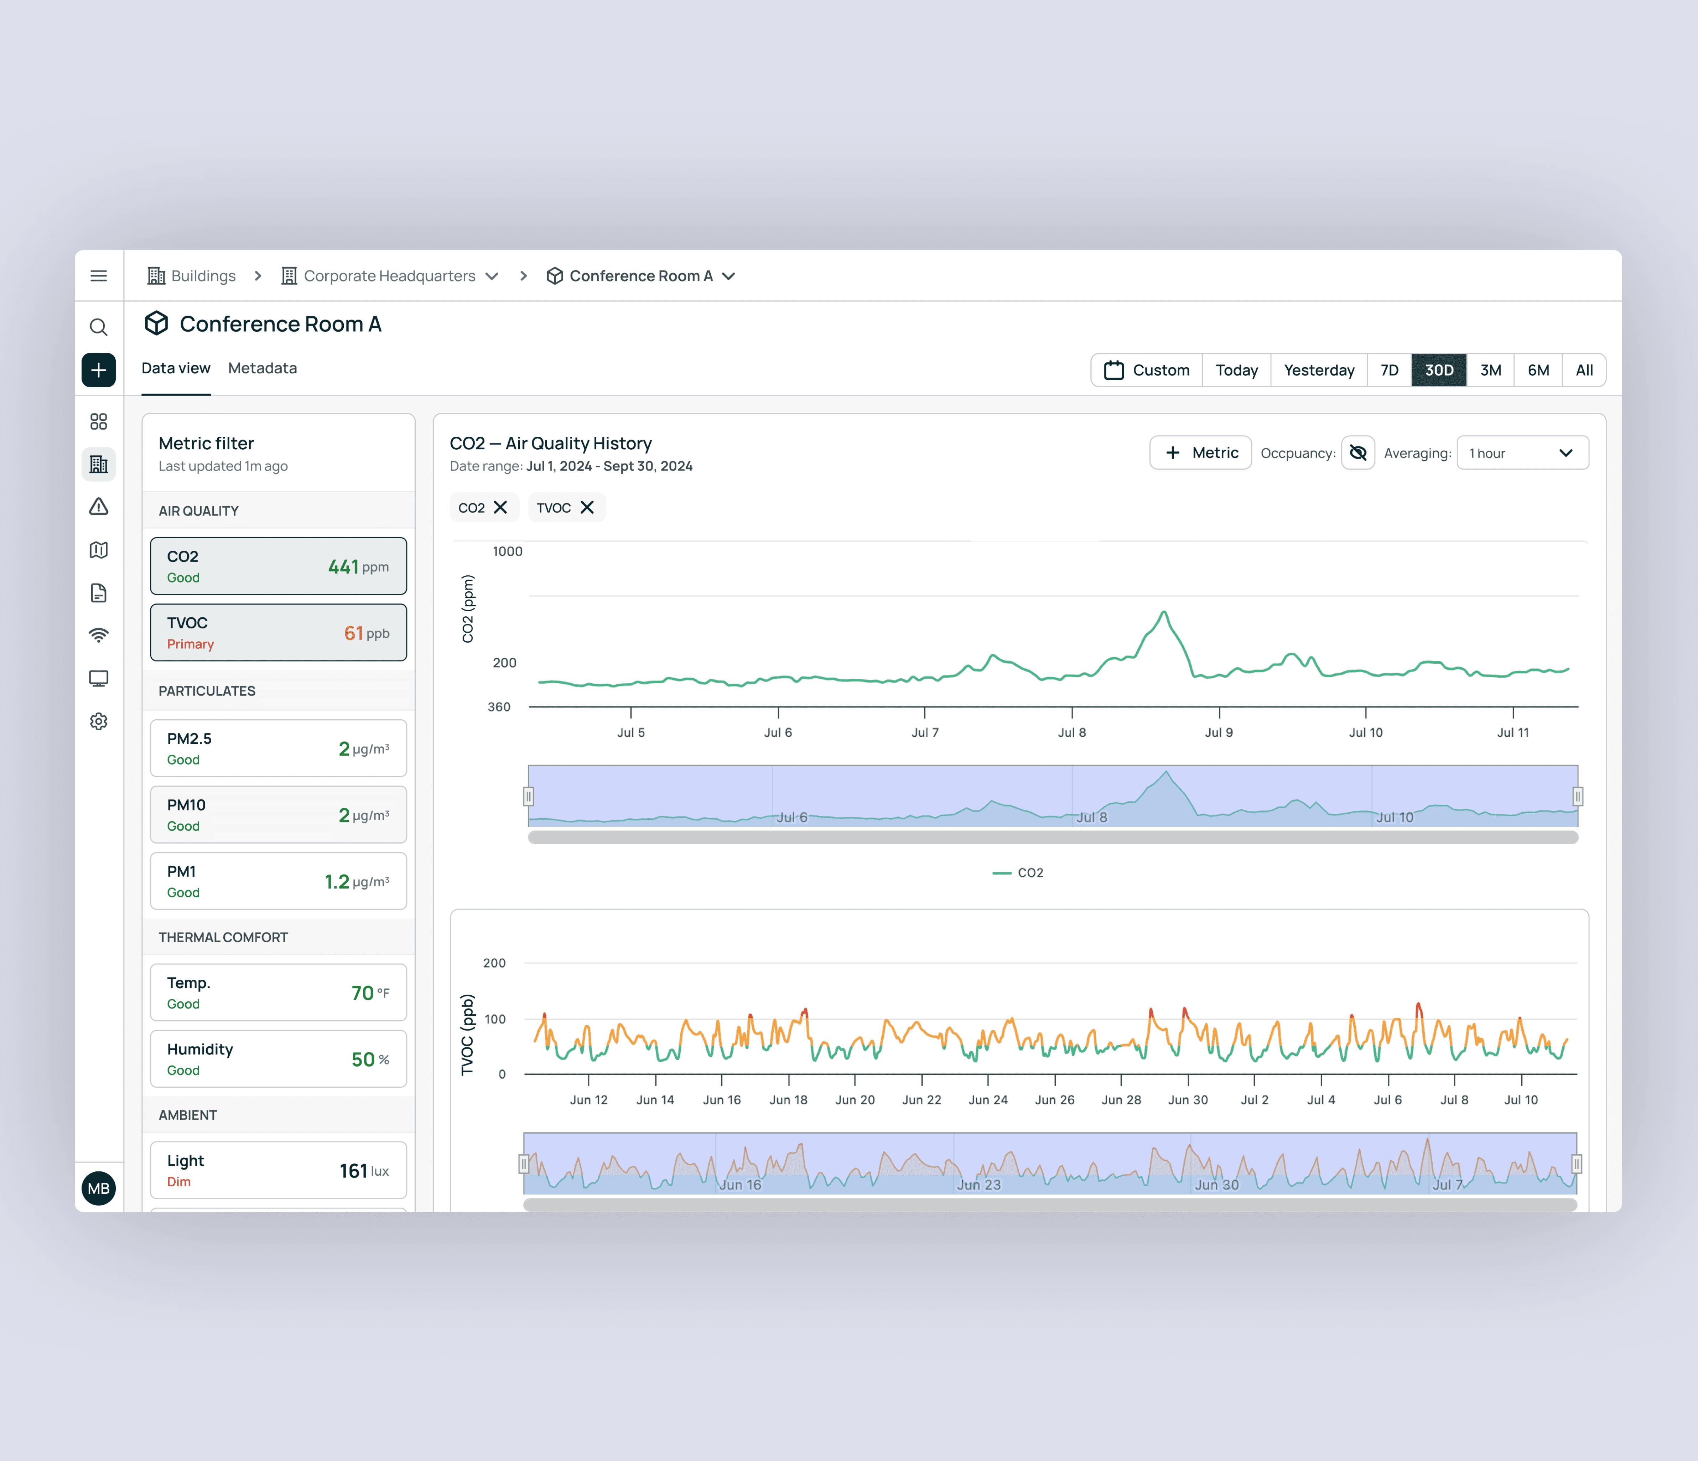The width and height of the screenshot is (1698, 1461).
Task: Open the hamburger menu icon
Action: point(98,276)
